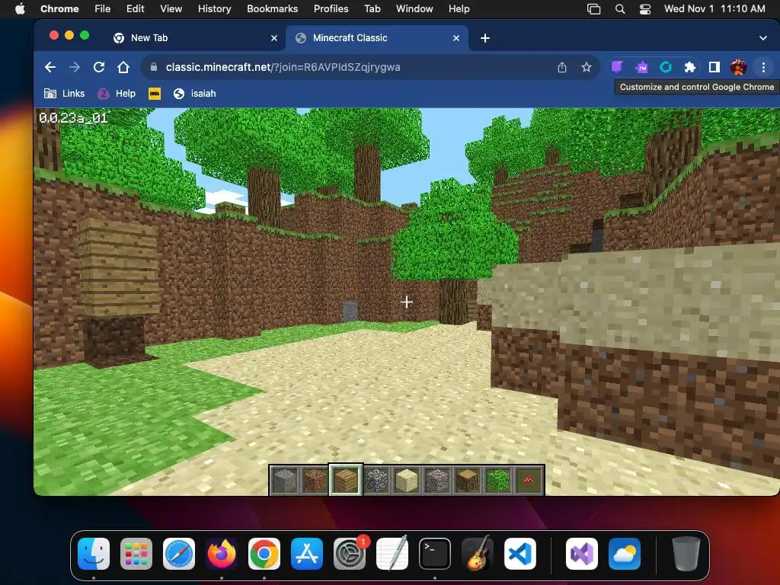Click the purple 'rw' extension icon
The height and width of the screenshot is (585, 780).
(x=641, y=67)
